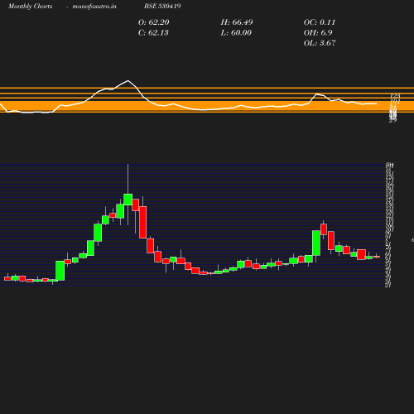Click the 'OH: 6.9' value

tap(318, 33)
